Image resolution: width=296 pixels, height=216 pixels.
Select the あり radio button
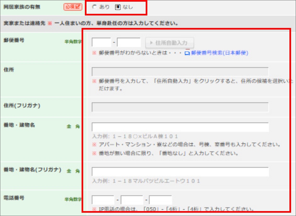94,7
